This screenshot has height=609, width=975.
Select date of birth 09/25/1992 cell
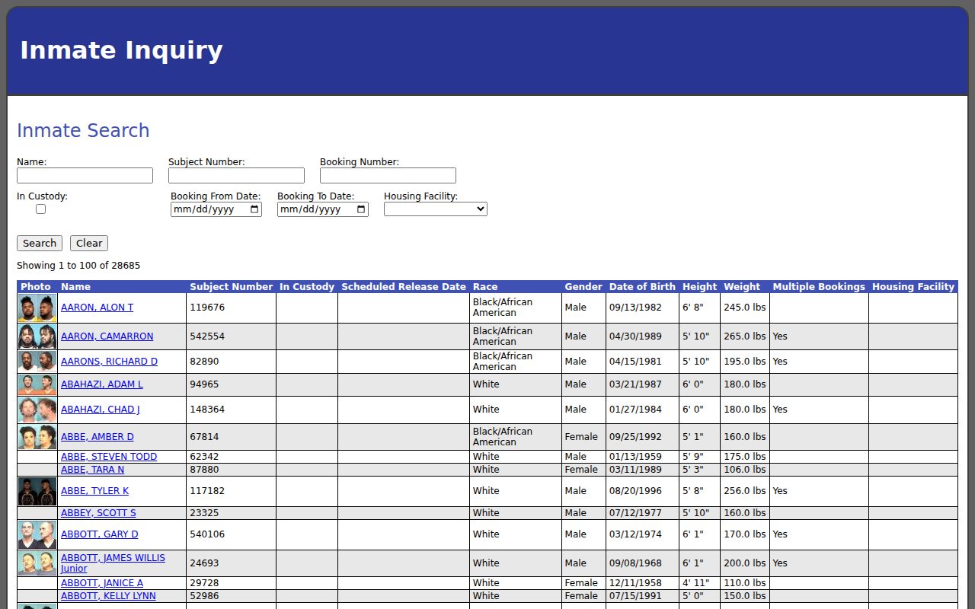coord(642,437)
